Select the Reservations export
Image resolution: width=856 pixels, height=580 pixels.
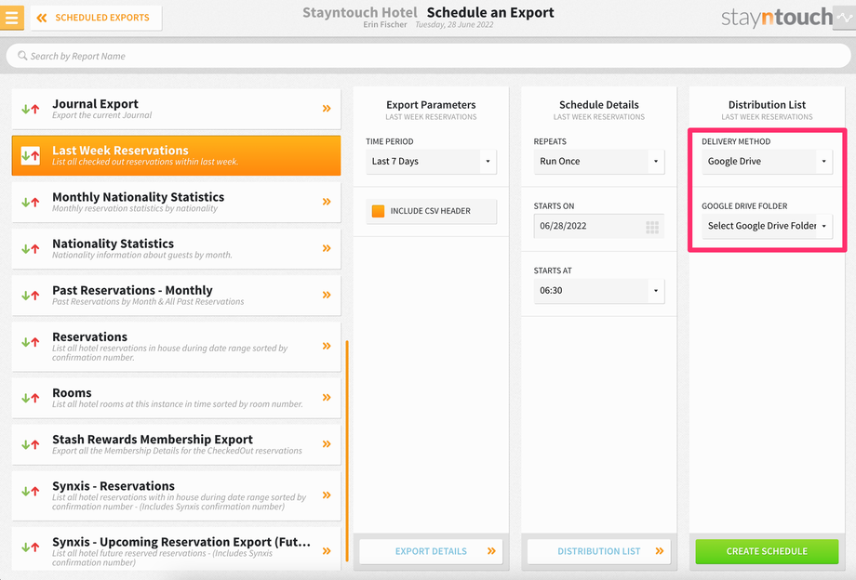point(177,347)
